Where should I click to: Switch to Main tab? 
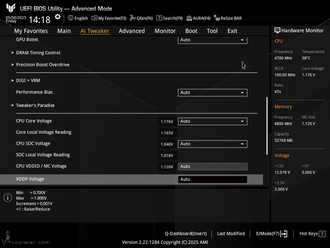pos(64,31)
